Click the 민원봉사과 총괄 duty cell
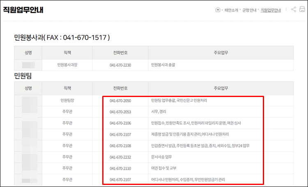Image resolution: width=308 pixels, height=187 pixels. pyautogui.click(x=221, y=65)
